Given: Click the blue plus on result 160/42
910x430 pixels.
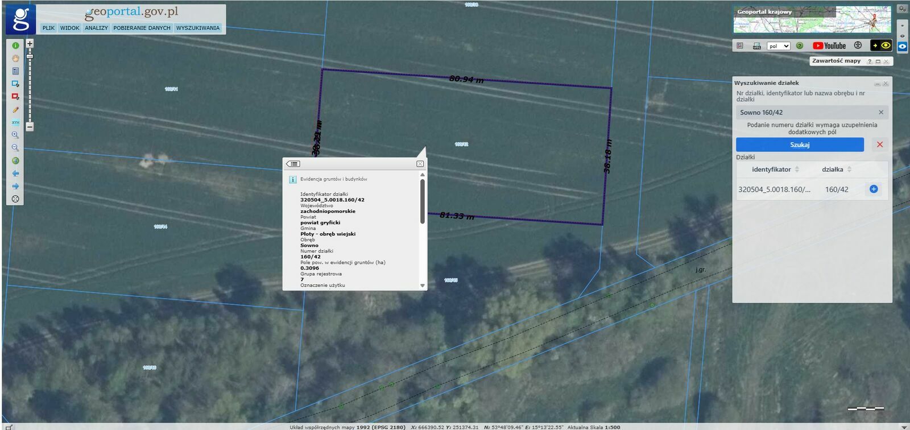Looking at the screenshot, I should (x=874, y=189).
